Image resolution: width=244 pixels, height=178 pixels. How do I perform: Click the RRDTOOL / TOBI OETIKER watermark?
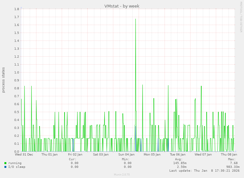pyautogui.click(x=241, y=17)
